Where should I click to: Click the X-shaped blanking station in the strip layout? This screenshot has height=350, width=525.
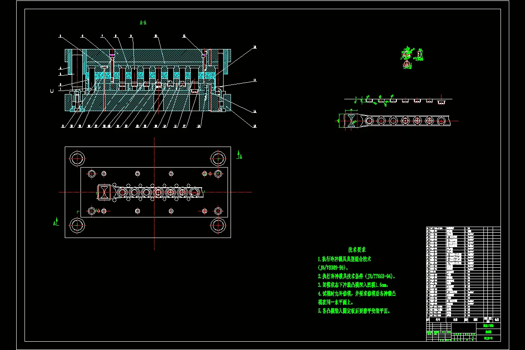coord(351,120)
